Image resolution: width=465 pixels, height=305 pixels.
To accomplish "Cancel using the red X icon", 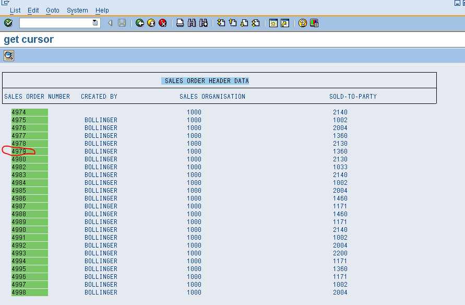I will 162,22.
